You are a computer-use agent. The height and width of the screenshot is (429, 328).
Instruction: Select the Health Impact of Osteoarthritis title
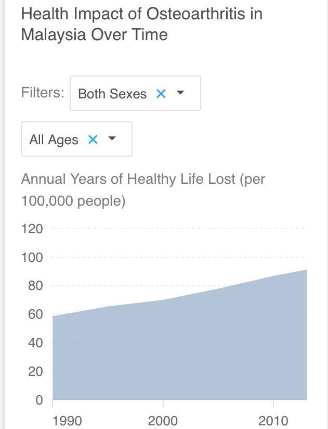[141, 24]
